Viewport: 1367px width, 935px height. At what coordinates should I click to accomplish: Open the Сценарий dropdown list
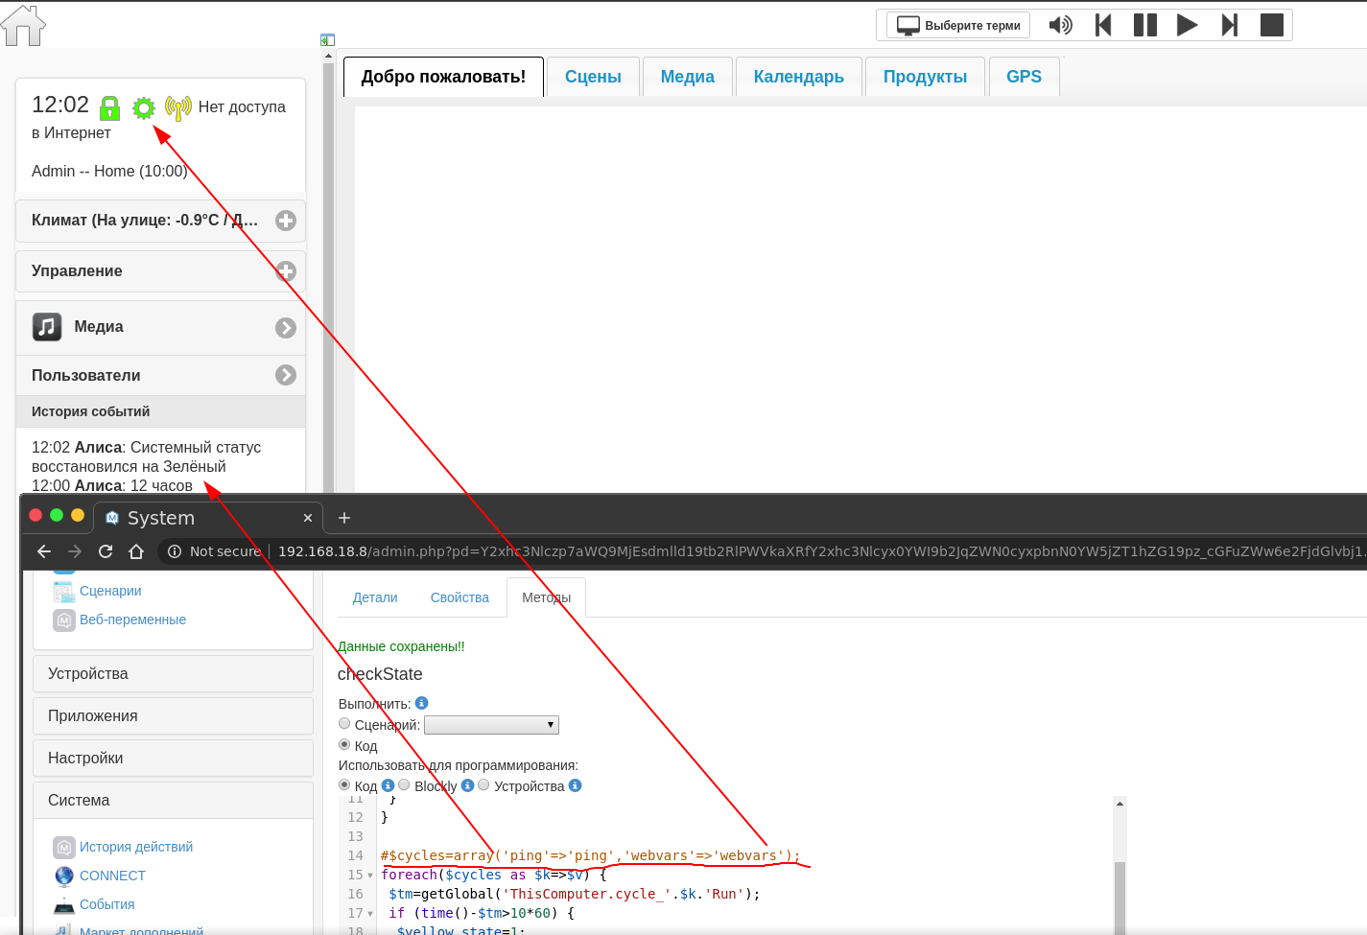coord(491,725)
